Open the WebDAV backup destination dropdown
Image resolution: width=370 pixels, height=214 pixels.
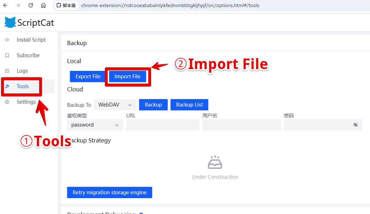tap(115, 105)
